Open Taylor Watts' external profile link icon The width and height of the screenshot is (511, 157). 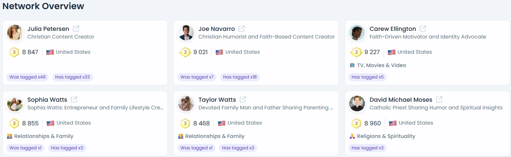pyautogui.click(x=243, y=99)
